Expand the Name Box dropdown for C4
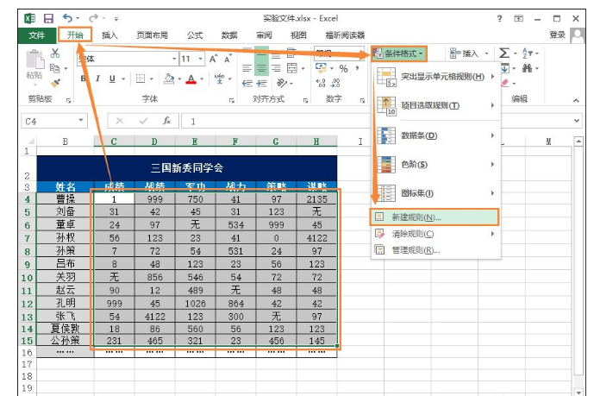This screenshot has width=594, height=396. (82, 122)
